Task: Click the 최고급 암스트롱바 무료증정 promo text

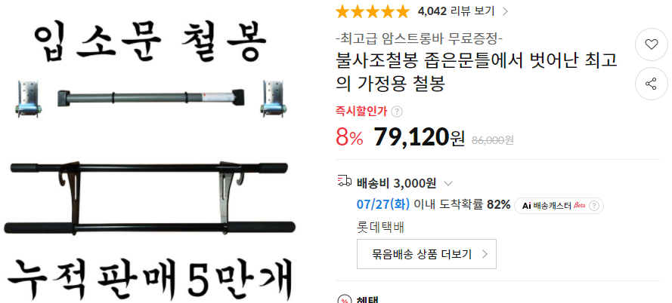Action: tap(419, 39)
